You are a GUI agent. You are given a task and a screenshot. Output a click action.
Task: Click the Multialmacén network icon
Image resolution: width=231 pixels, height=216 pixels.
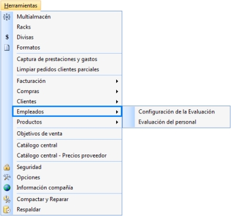coord(7,17)
